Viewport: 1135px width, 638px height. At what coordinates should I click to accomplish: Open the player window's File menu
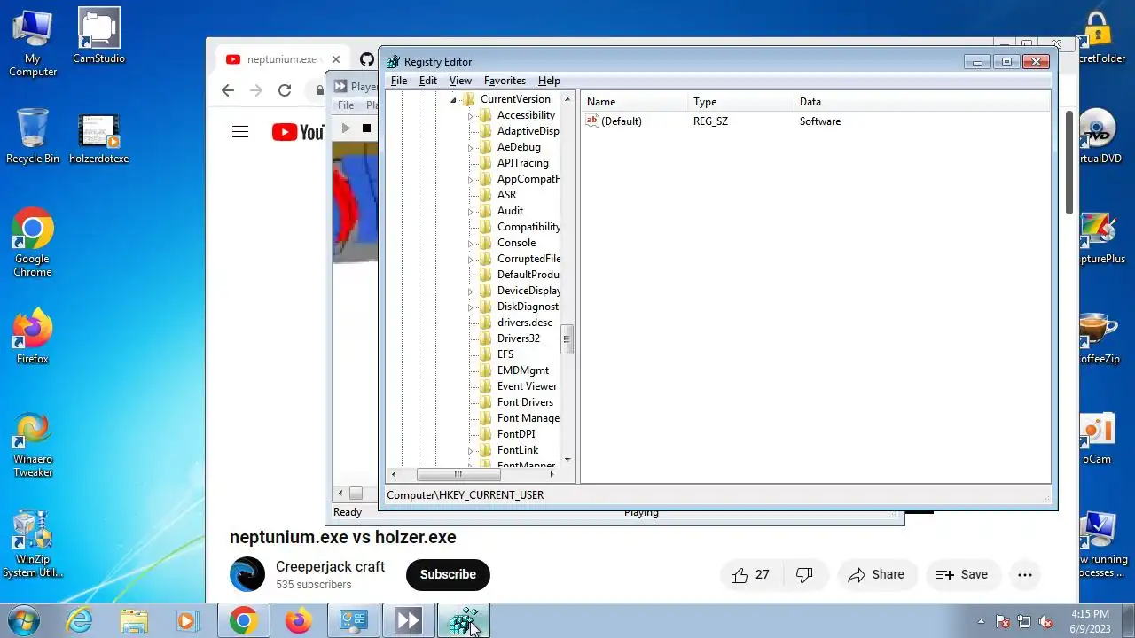(x=346, y=105)
